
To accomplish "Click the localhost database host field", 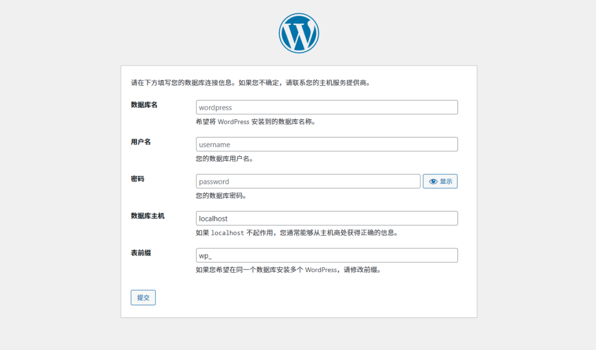I will [327, 218].
